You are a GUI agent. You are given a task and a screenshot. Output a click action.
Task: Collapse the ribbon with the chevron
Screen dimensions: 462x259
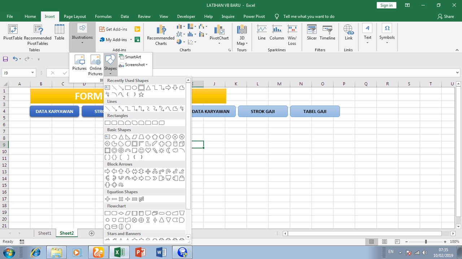pos(457,50)
